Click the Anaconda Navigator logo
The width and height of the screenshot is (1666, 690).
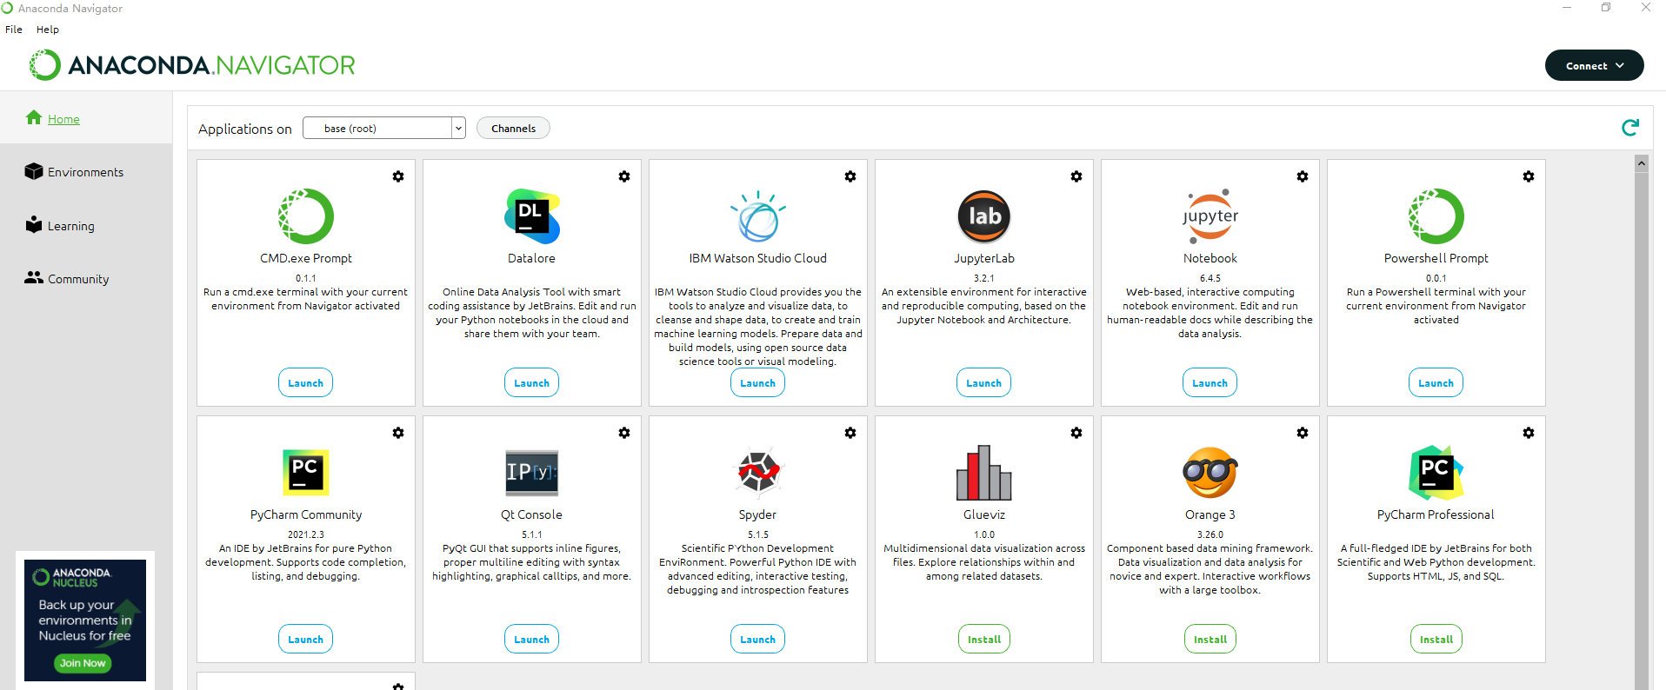coord(192,65)
